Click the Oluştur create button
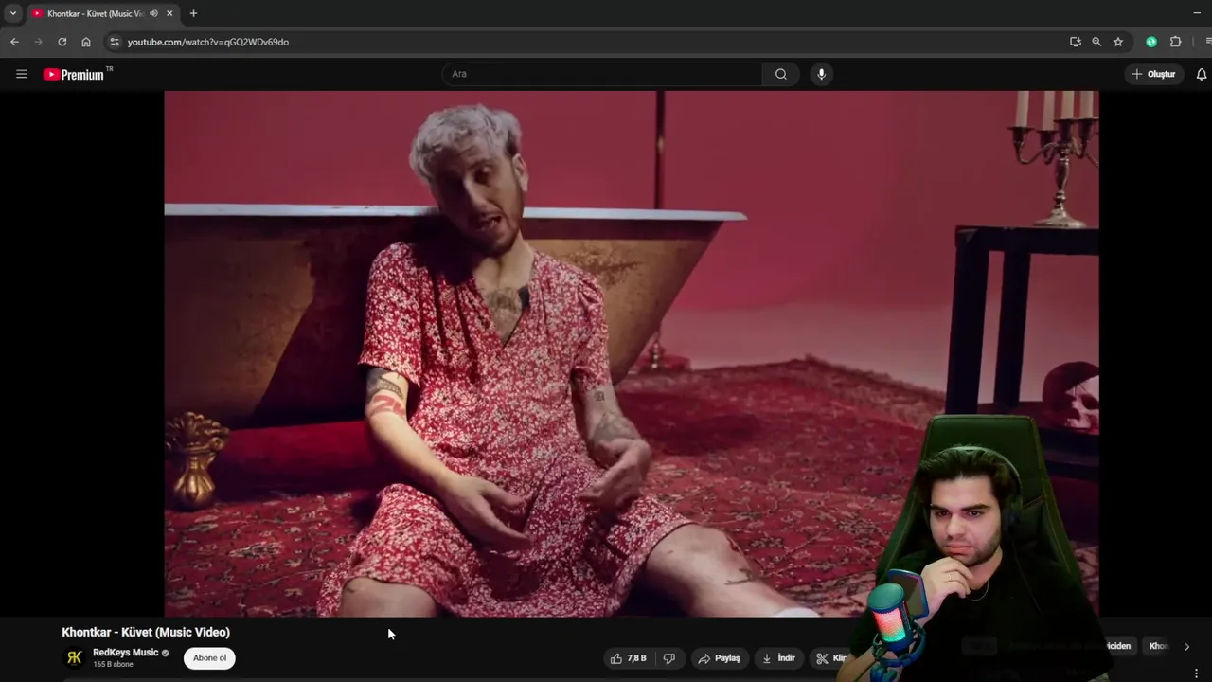This screenshot has height=682, width=1212. click(x=1154, y=74)
